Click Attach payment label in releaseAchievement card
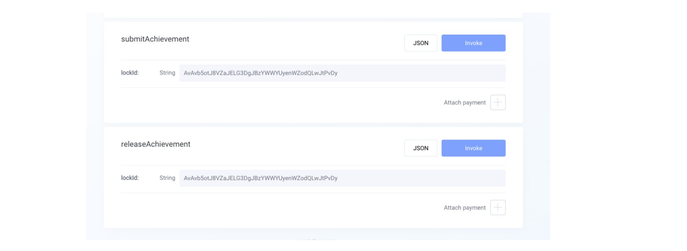Screen dimensions: 687x251 point(465,207)
